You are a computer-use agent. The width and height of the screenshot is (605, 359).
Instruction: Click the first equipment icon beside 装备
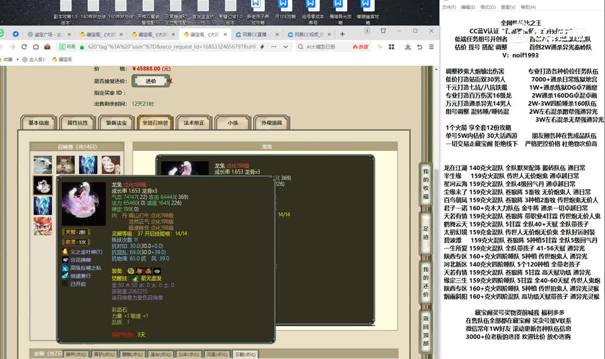(131, 271)
